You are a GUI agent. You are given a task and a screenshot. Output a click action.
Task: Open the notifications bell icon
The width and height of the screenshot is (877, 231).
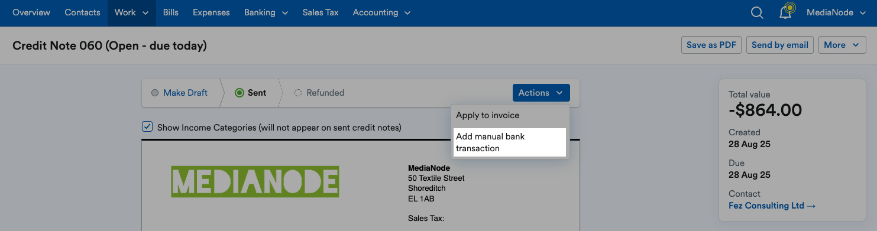[x=786, y=12]
